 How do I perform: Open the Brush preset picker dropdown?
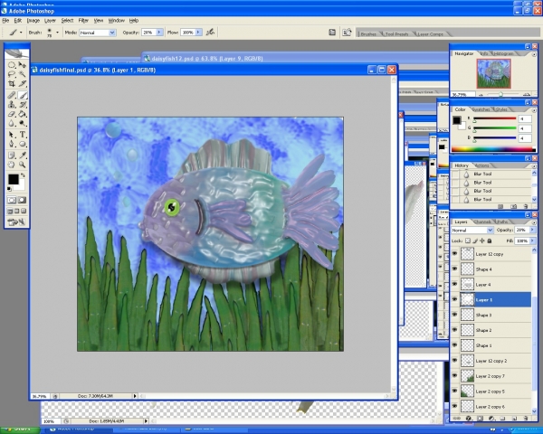click(58, 33)
